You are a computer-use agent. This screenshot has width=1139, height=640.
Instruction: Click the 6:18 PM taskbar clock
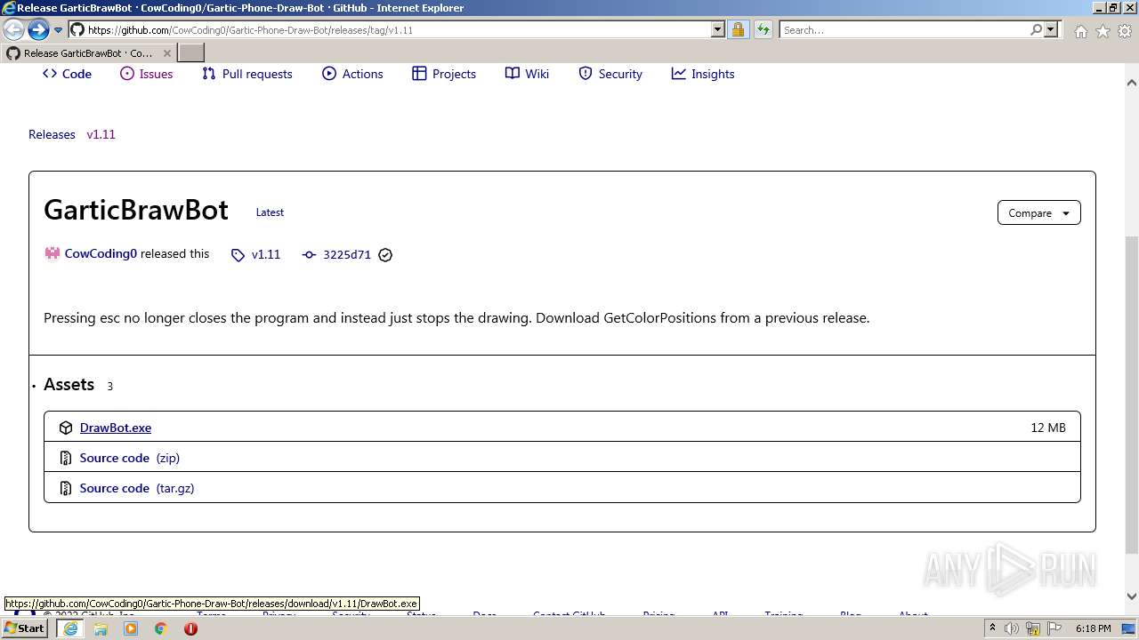click(x=1093, y=628)
